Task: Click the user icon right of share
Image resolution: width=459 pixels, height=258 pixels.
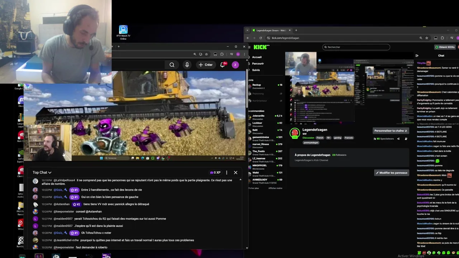Action: tap(406, 139)
